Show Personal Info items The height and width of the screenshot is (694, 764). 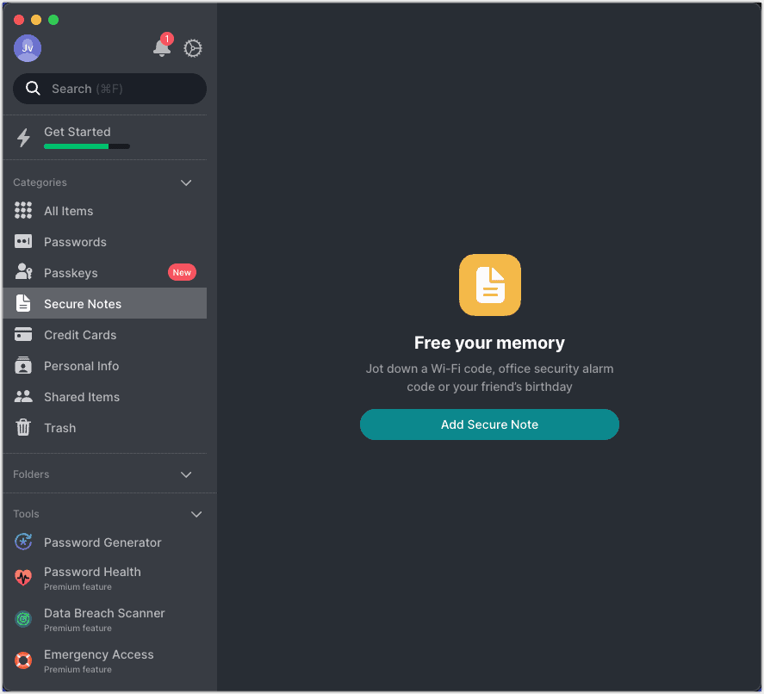[x=105, y=366]
